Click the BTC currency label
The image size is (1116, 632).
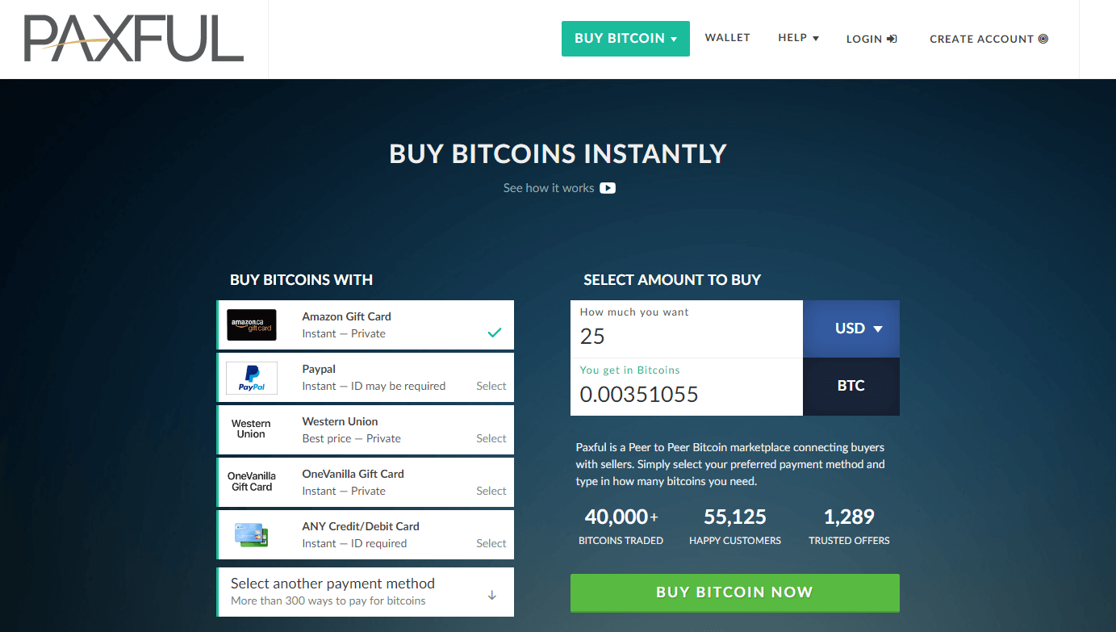coord(851,387)
